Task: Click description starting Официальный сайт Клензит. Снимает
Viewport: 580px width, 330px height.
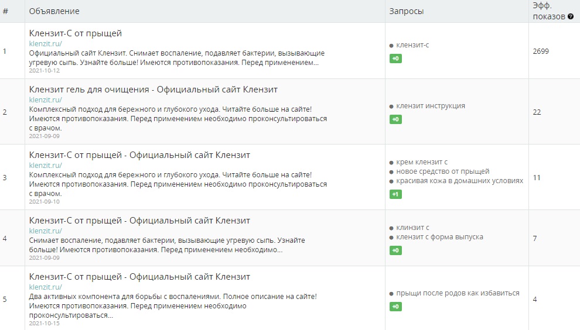Action: [177, 58]
